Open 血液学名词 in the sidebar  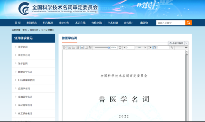[x=24, y=89]
